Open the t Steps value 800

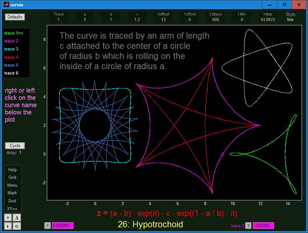(215, 19)
